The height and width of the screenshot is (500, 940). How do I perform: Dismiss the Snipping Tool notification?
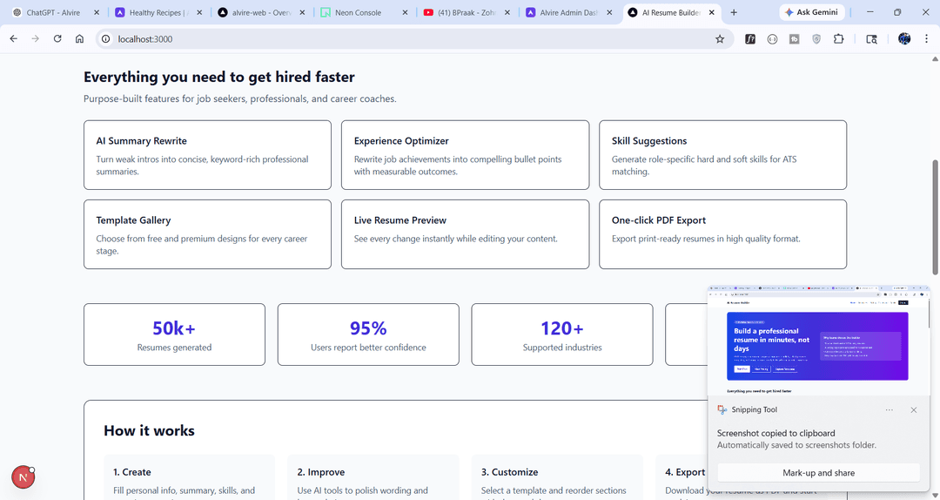[x=914, y=410]
